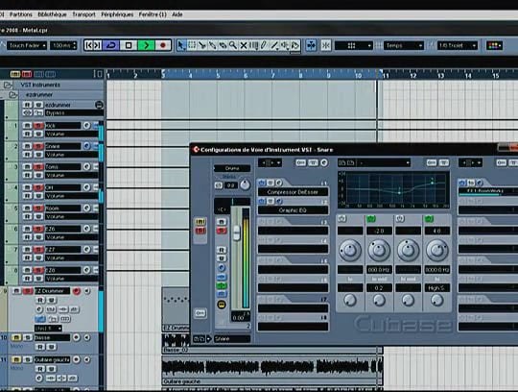Screen dimensions: 518x392
Task: Open the Périphériques menu
Action: tap(117, 14)
